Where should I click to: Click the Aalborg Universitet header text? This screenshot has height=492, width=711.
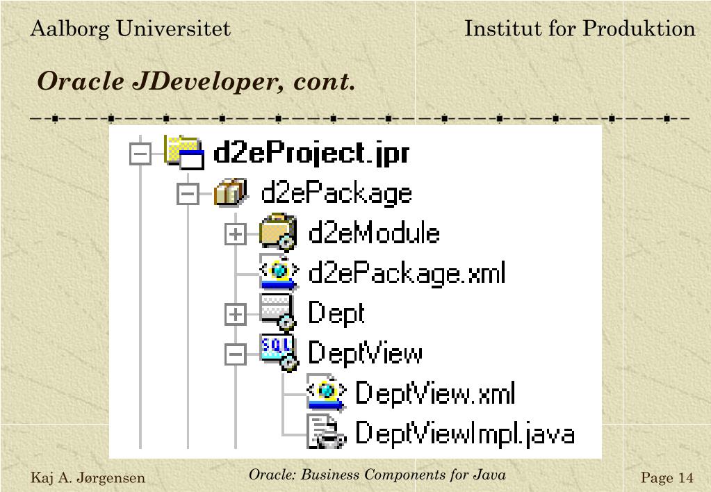(131, 28)
